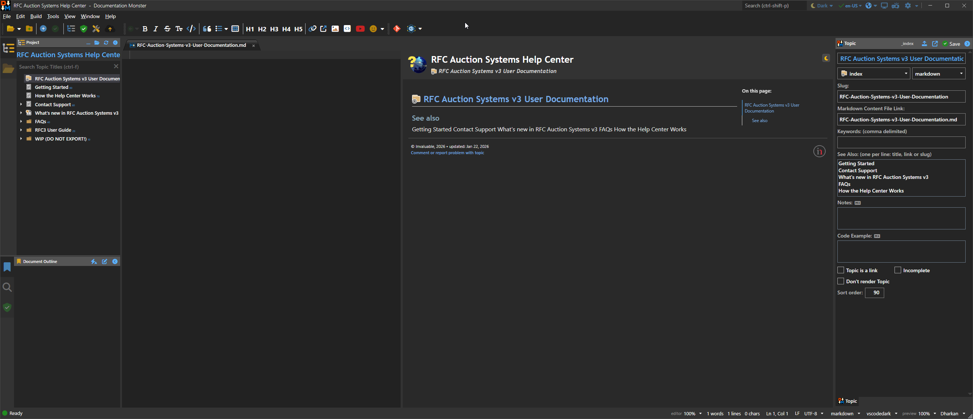Image resolution: width=973 pixels, height=419 pixels.
Task: Enable the Incomplete checkbox
Action: 897,270
